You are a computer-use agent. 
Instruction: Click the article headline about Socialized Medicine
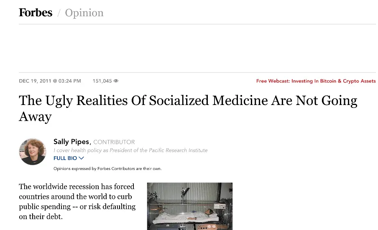pos(188,101)
